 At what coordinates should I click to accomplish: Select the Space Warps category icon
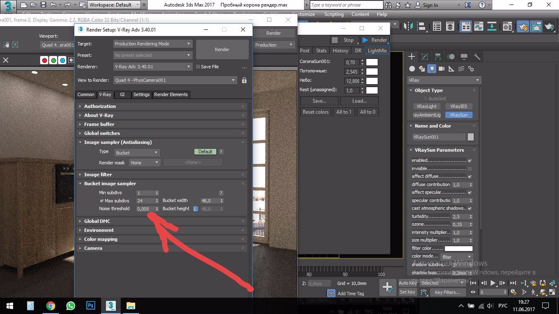[461, 69]
